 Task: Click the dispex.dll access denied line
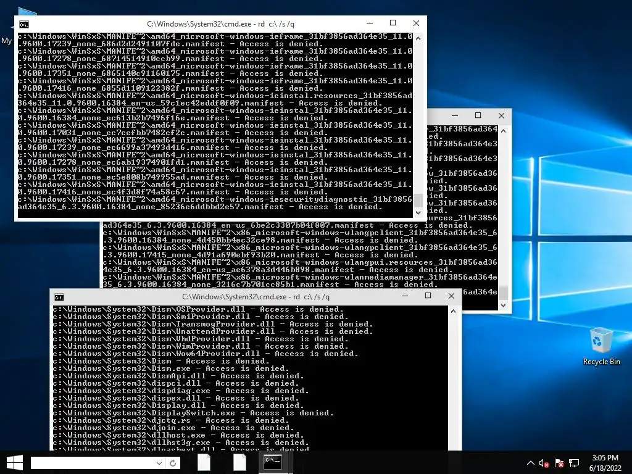point(176,398)
